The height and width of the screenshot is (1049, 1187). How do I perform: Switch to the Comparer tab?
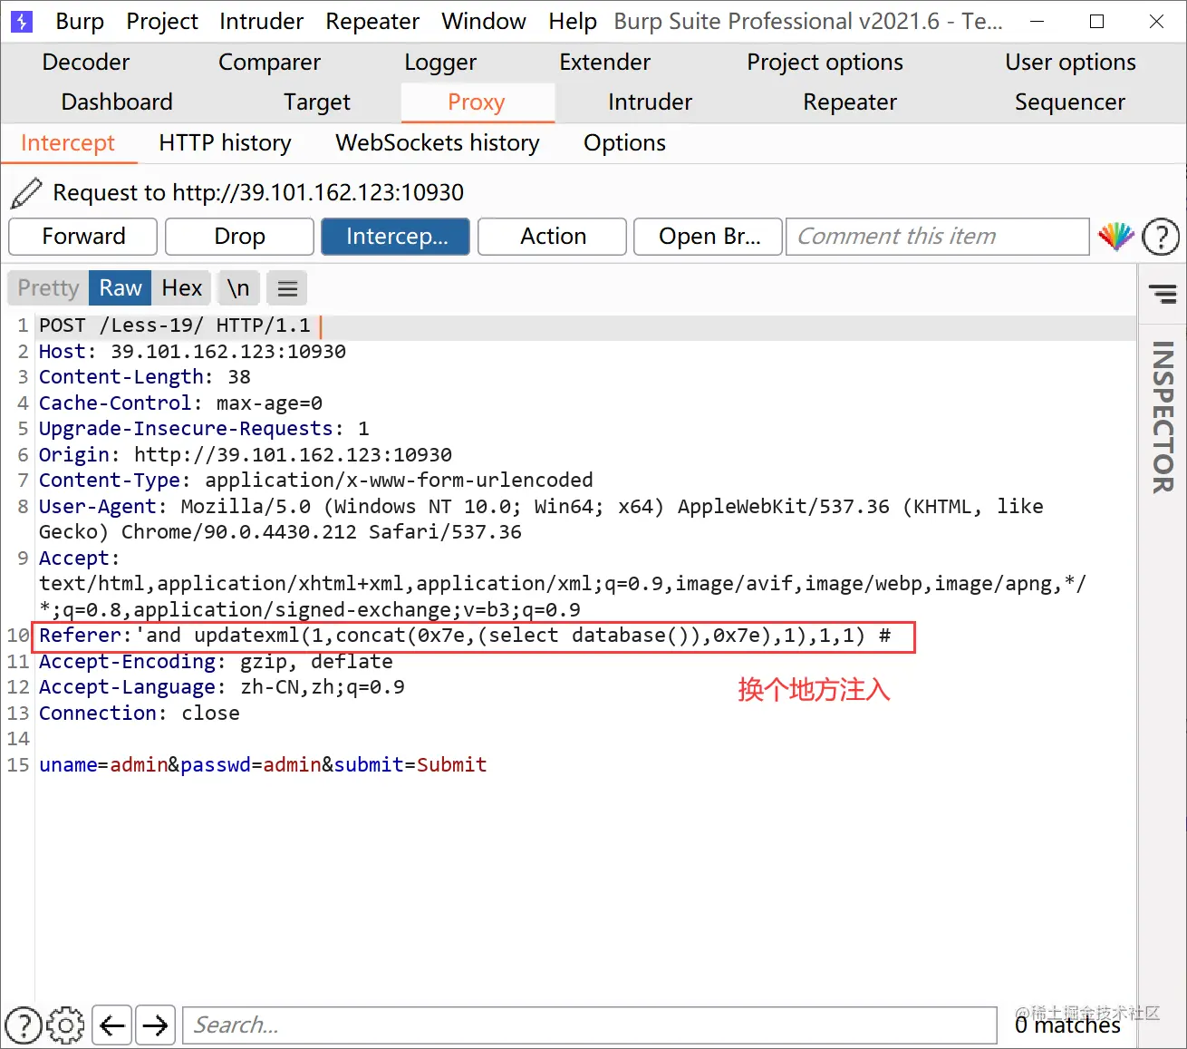tap(269, 63)
